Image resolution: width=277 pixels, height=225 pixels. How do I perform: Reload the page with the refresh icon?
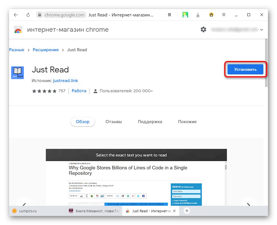pos(28,15)
